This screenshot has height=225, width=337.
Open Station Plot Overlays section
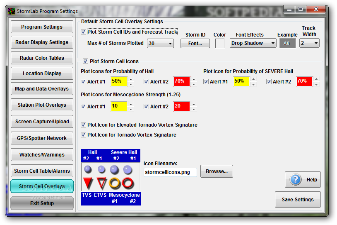[42, 105]
